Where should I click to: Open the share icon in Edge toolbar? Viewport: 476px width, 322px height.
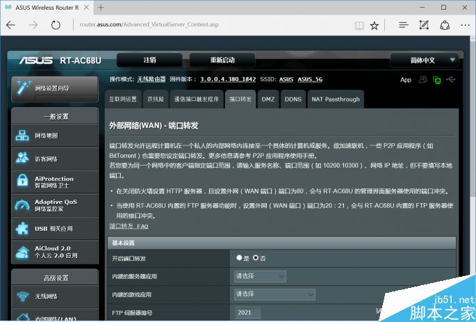[445, 25]
